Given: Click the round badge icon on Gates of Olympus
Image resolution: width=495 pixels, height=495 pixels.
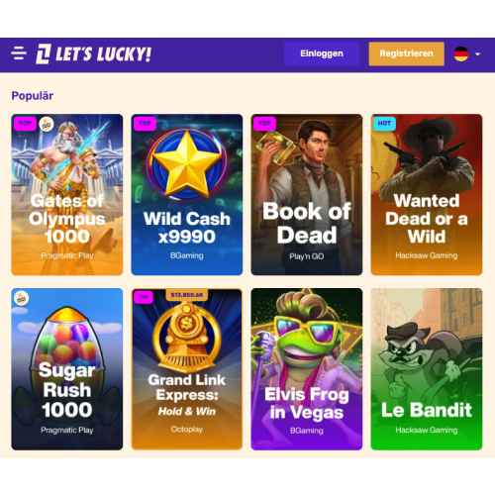Looking at the screenshot, I should tap(47, 124).
